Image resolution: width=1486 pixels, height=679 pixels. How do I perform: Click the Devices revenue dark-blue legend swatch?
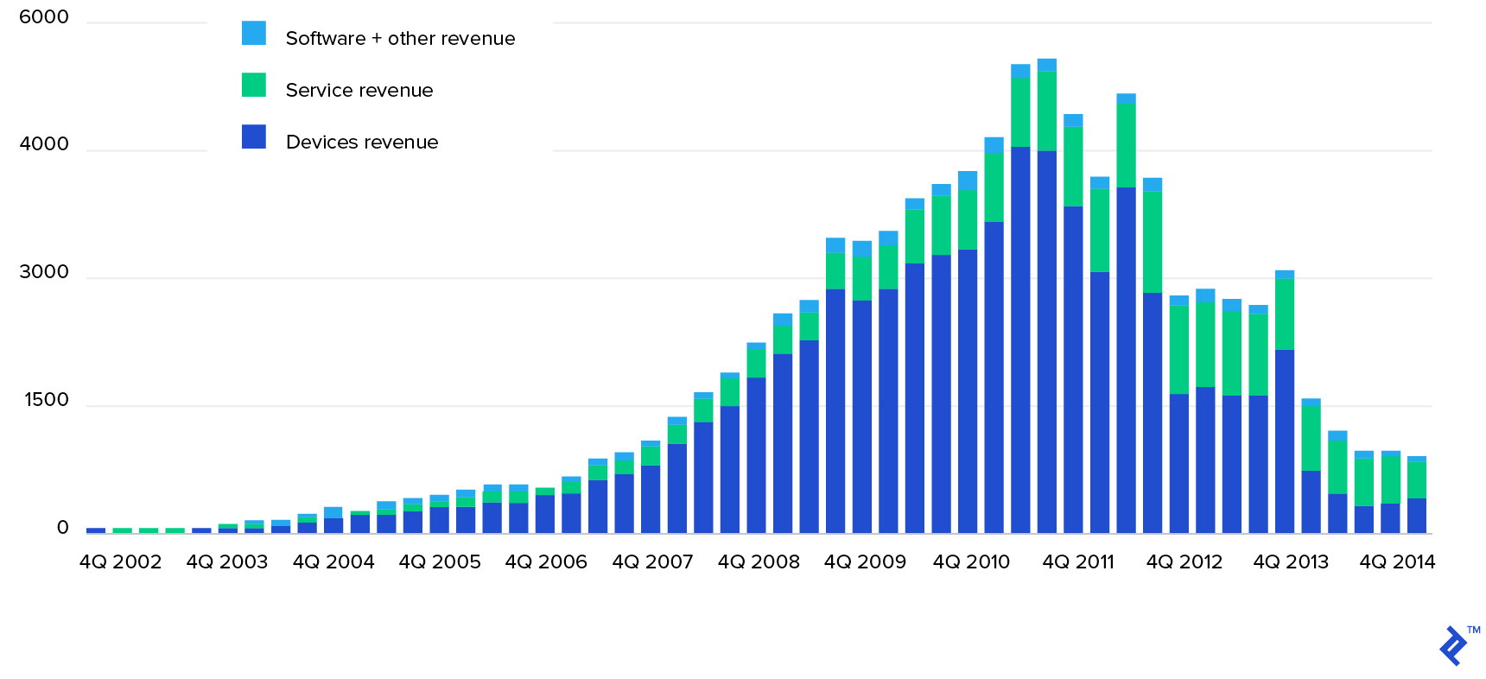254,136
